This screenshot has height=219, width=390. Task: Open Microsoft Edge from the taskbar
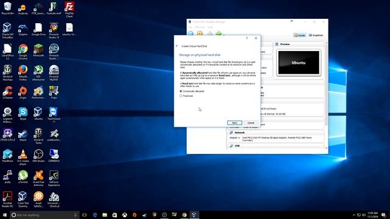[95, 215]
